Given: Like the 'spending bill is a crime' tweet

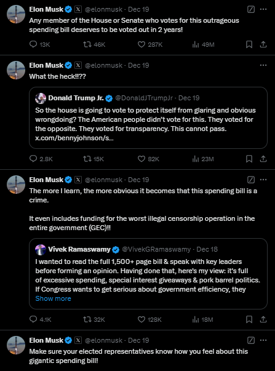Looking at the screenshot, I should pyautogui.click(x=141, y=319).
